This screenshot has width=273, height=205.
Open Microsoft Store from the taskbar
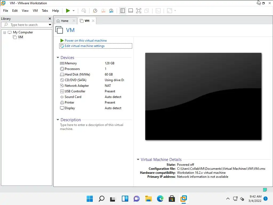point(172,199)
